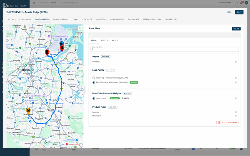Click the Motor Spirit product text
250x156 pixels.
tap(97, 116)
